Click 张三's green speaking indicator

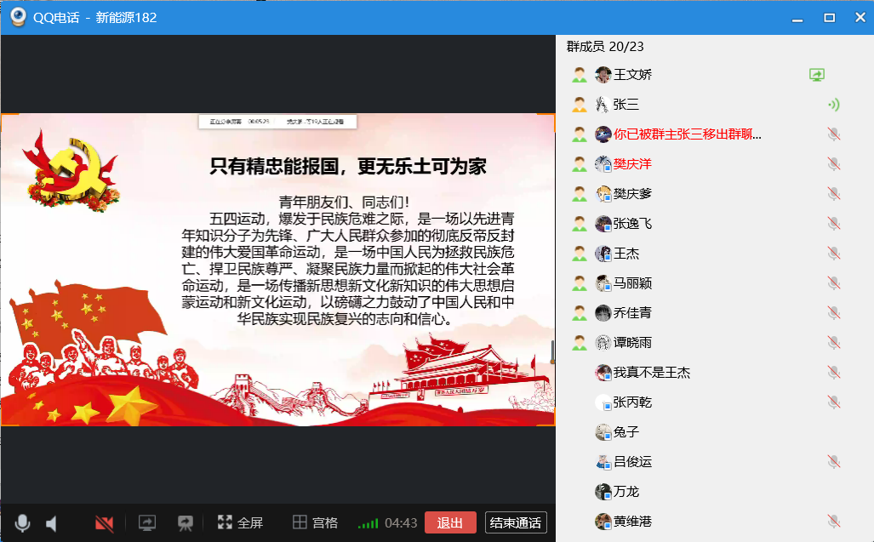coord(834,105)
